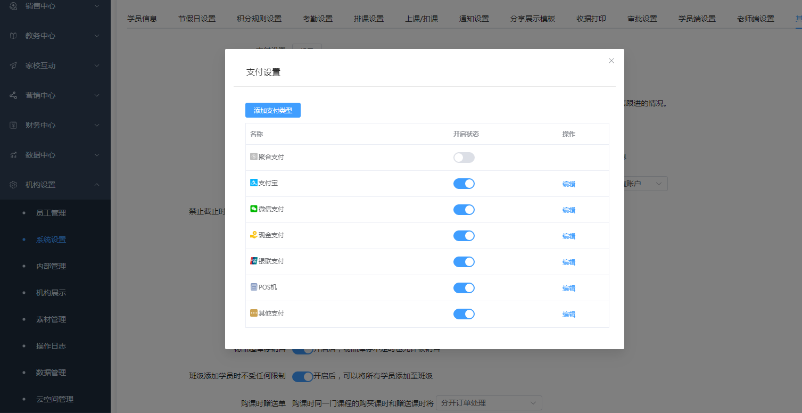Viewport: 802px width, 413px height.
Task: Click 编辑 for 现金支付
Action: tap(569, 236)
